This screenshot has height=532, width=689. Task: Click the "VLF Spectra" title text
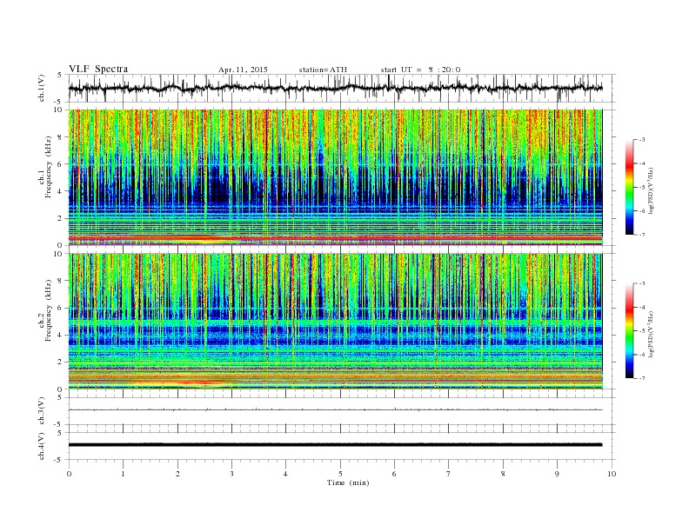[x=98, y=69]
